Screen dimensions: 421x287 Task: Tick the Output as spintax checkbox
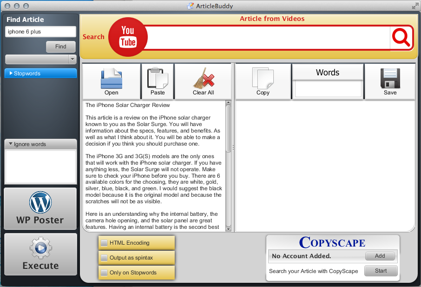[x=104, y=258]
